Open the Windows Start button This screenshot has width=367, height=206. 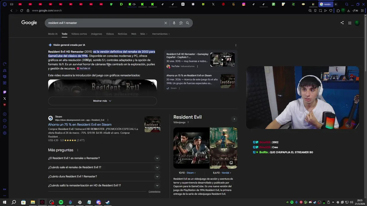point(5,202)
